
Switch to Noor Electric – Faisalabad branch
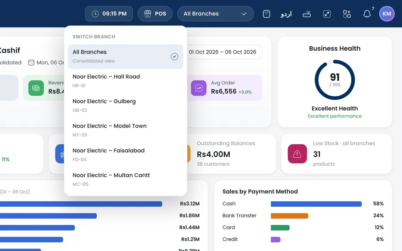click(x=126, y=155)
